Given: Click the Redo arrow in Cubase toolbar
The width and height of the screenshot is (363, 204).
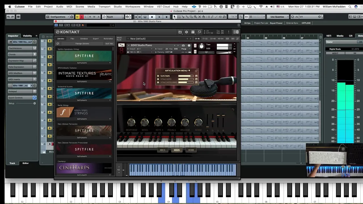Looking at the screenshot, I should point(12,17).
